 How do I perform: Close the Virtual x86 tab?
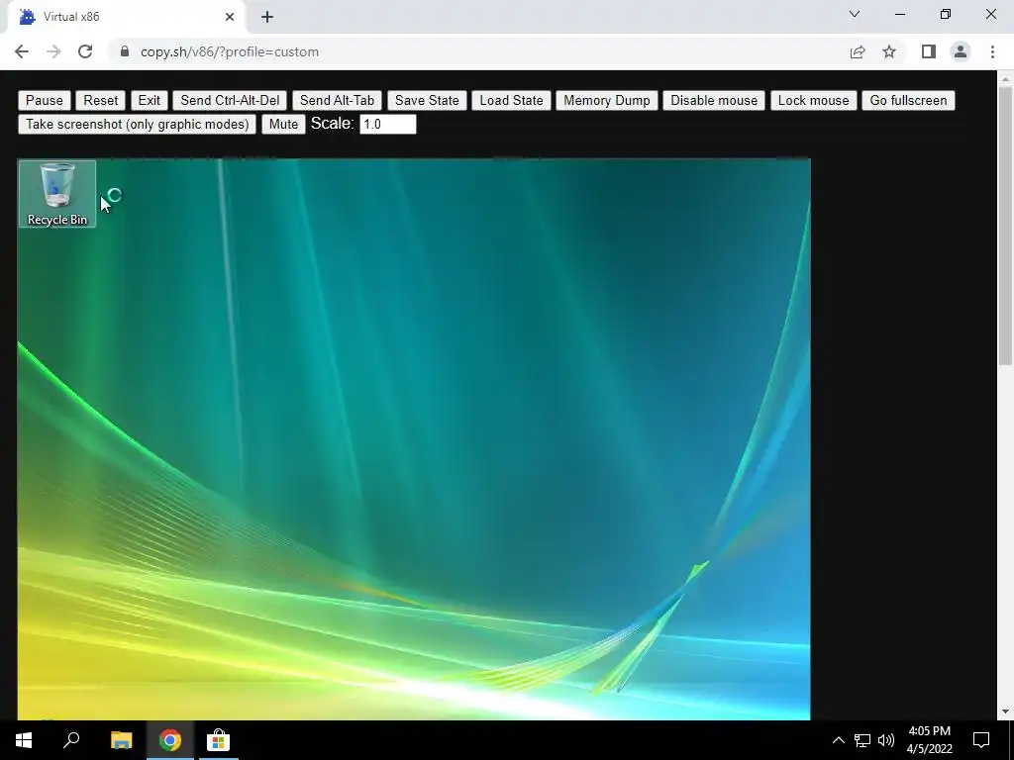click(230, 17)
